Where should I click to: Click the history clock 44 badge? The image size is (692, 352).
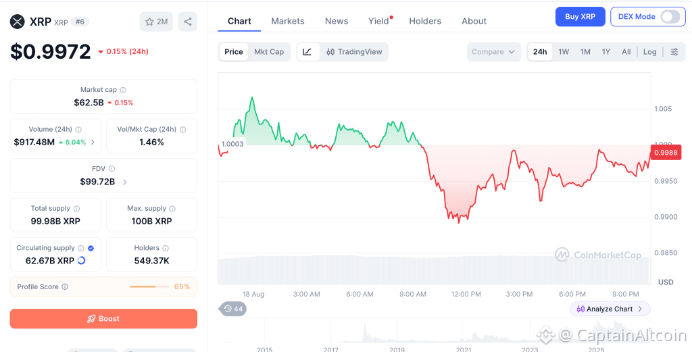[x=233, y=309]
